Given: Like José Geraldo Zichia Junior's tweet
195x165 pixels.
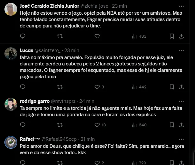Looking at the screenshot, I should 97,36.
